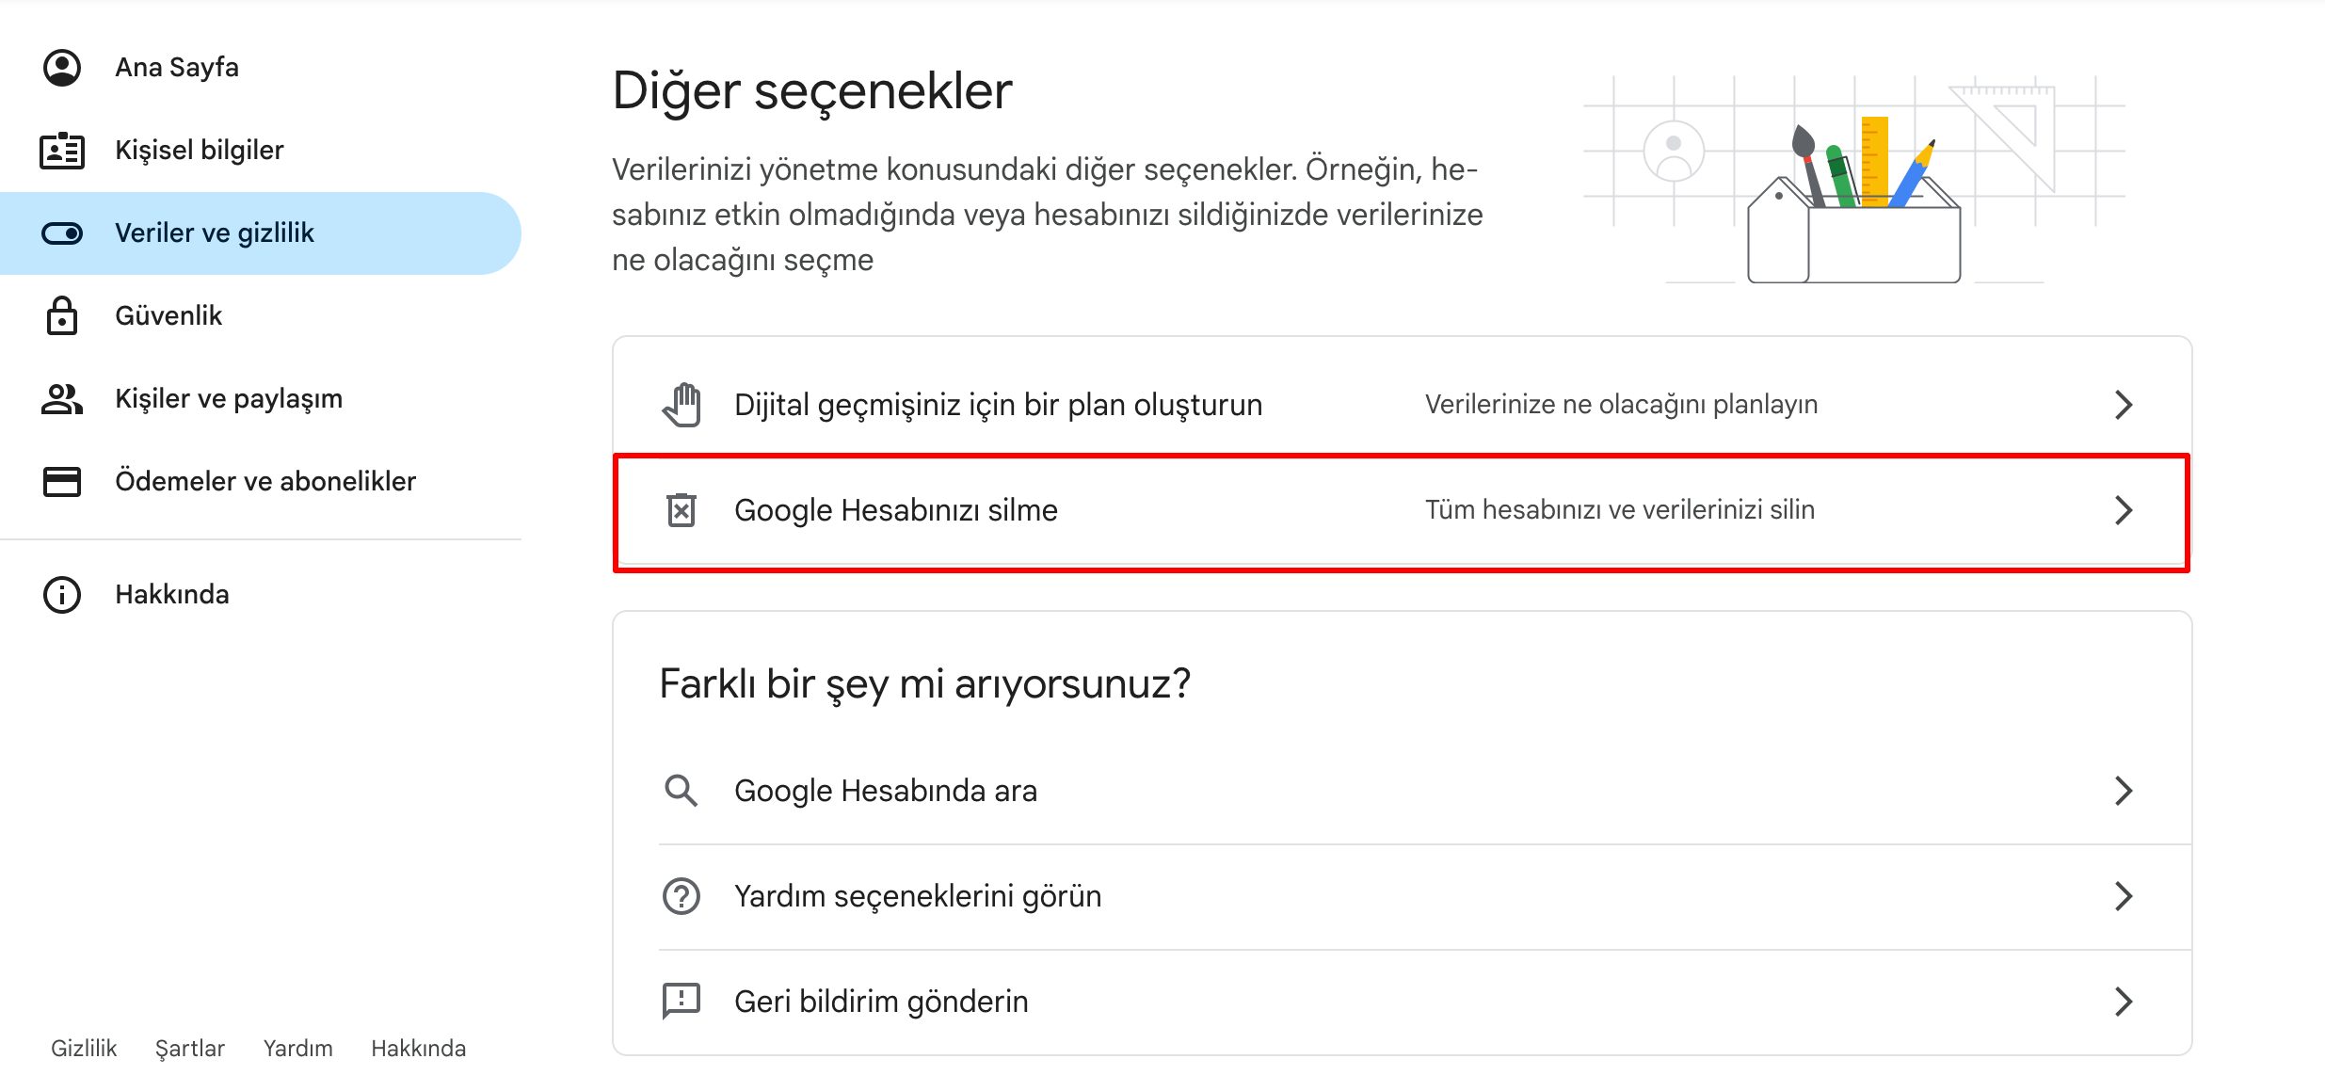Click the trash icon beside Google Hesabınızı silme
Viewport: 2325px width, 1075px height.
pyautogui.click(x=681, y=509)
